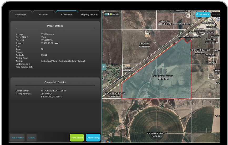The height and width of the screenshot is (145, 228).
Task: Click the Mcleod Usa Telecomm Ser Inc label
Action: point(201,32)
